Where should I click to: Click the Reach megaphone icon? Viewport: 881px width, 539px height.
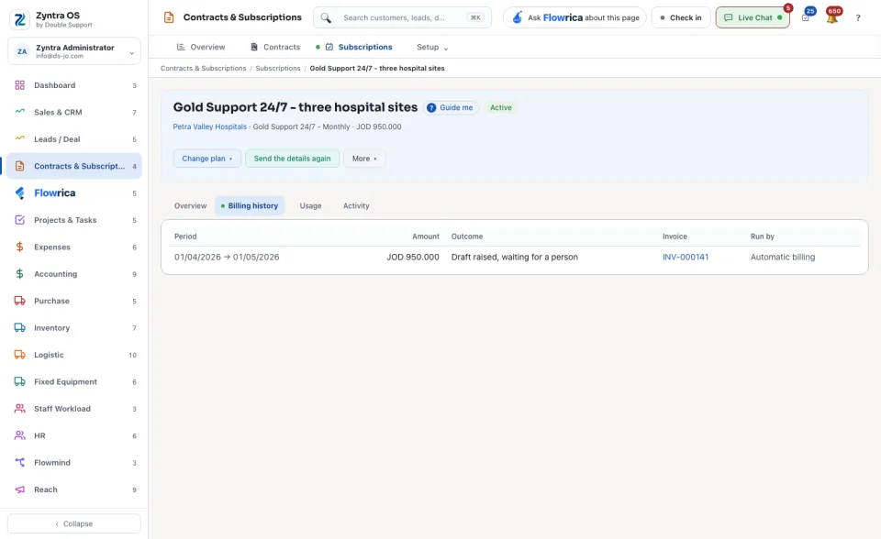19,489
